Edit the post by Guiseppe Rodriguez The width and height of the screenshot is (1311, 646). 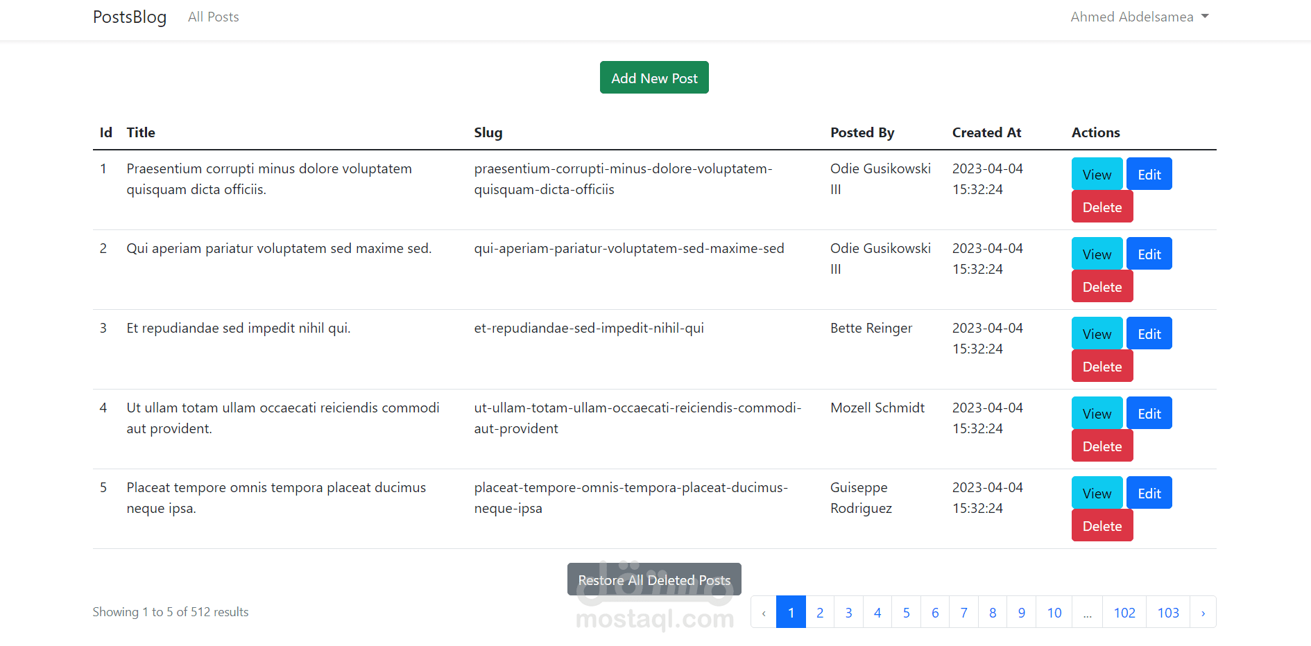coord(1149,493)
